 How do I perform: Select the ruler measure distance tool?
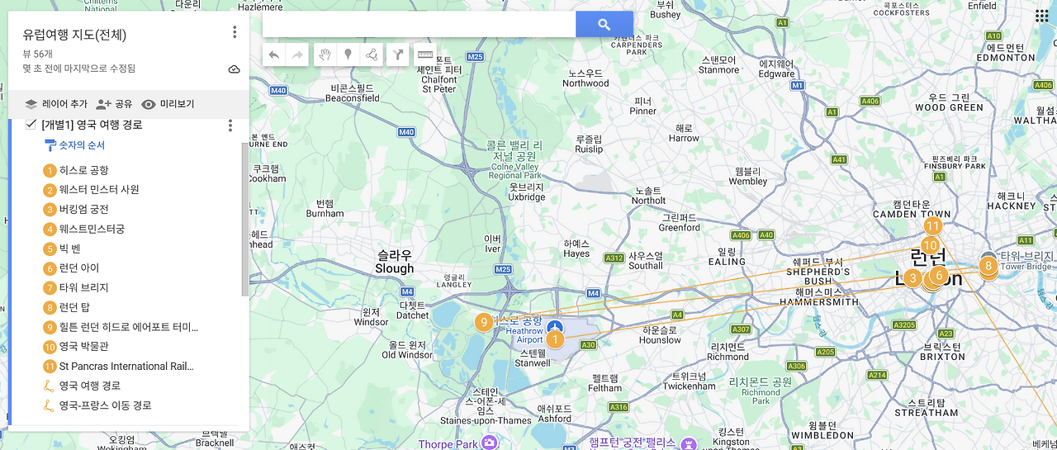(424, 55)
